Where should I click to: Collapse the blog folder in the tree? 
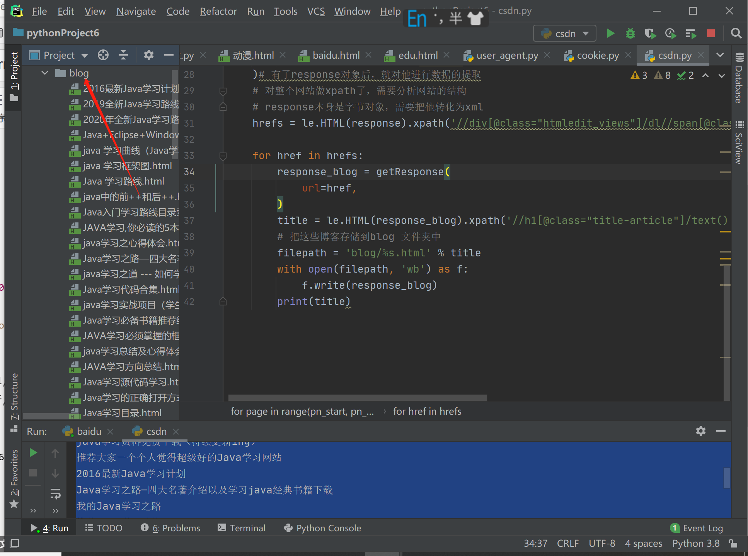pyautogui.click(x=45, y=73)
